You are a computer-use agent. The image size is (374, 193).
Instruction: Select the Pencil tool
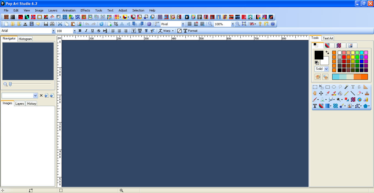[346, 93]
